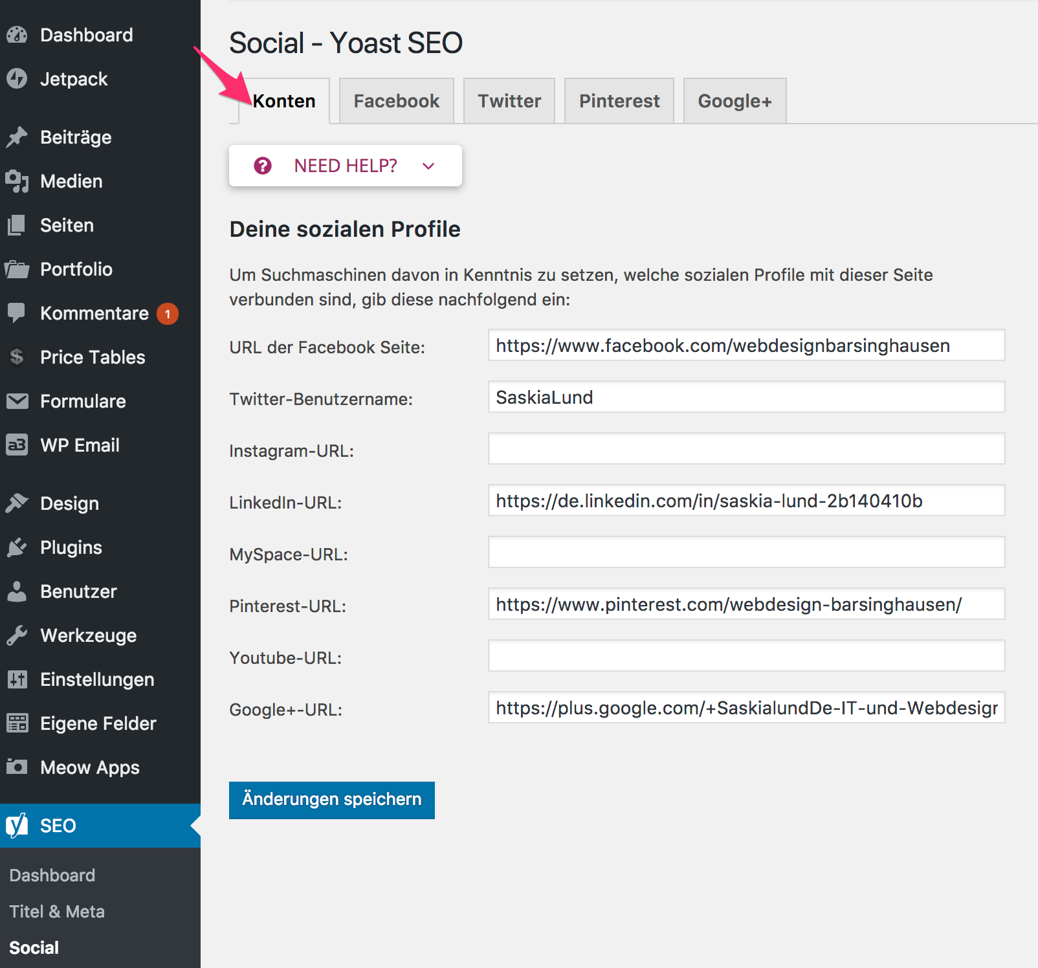
Task: Click the URL der Facebook Seite field
Action: click(746, 345)
